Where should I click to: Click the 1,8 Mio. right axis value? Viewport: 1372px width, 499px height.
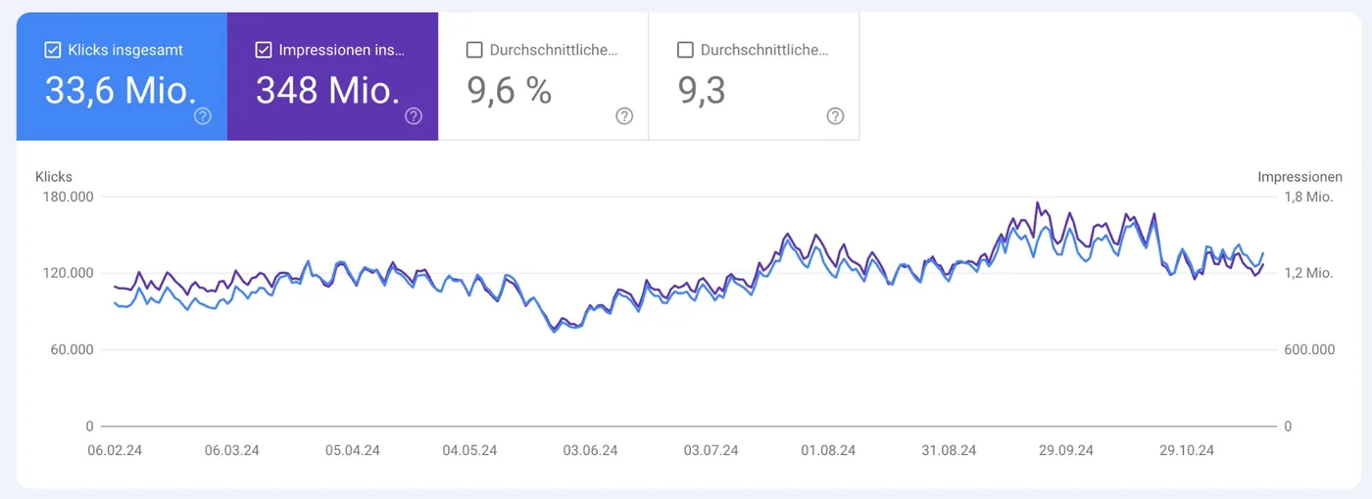(1308, 197)
